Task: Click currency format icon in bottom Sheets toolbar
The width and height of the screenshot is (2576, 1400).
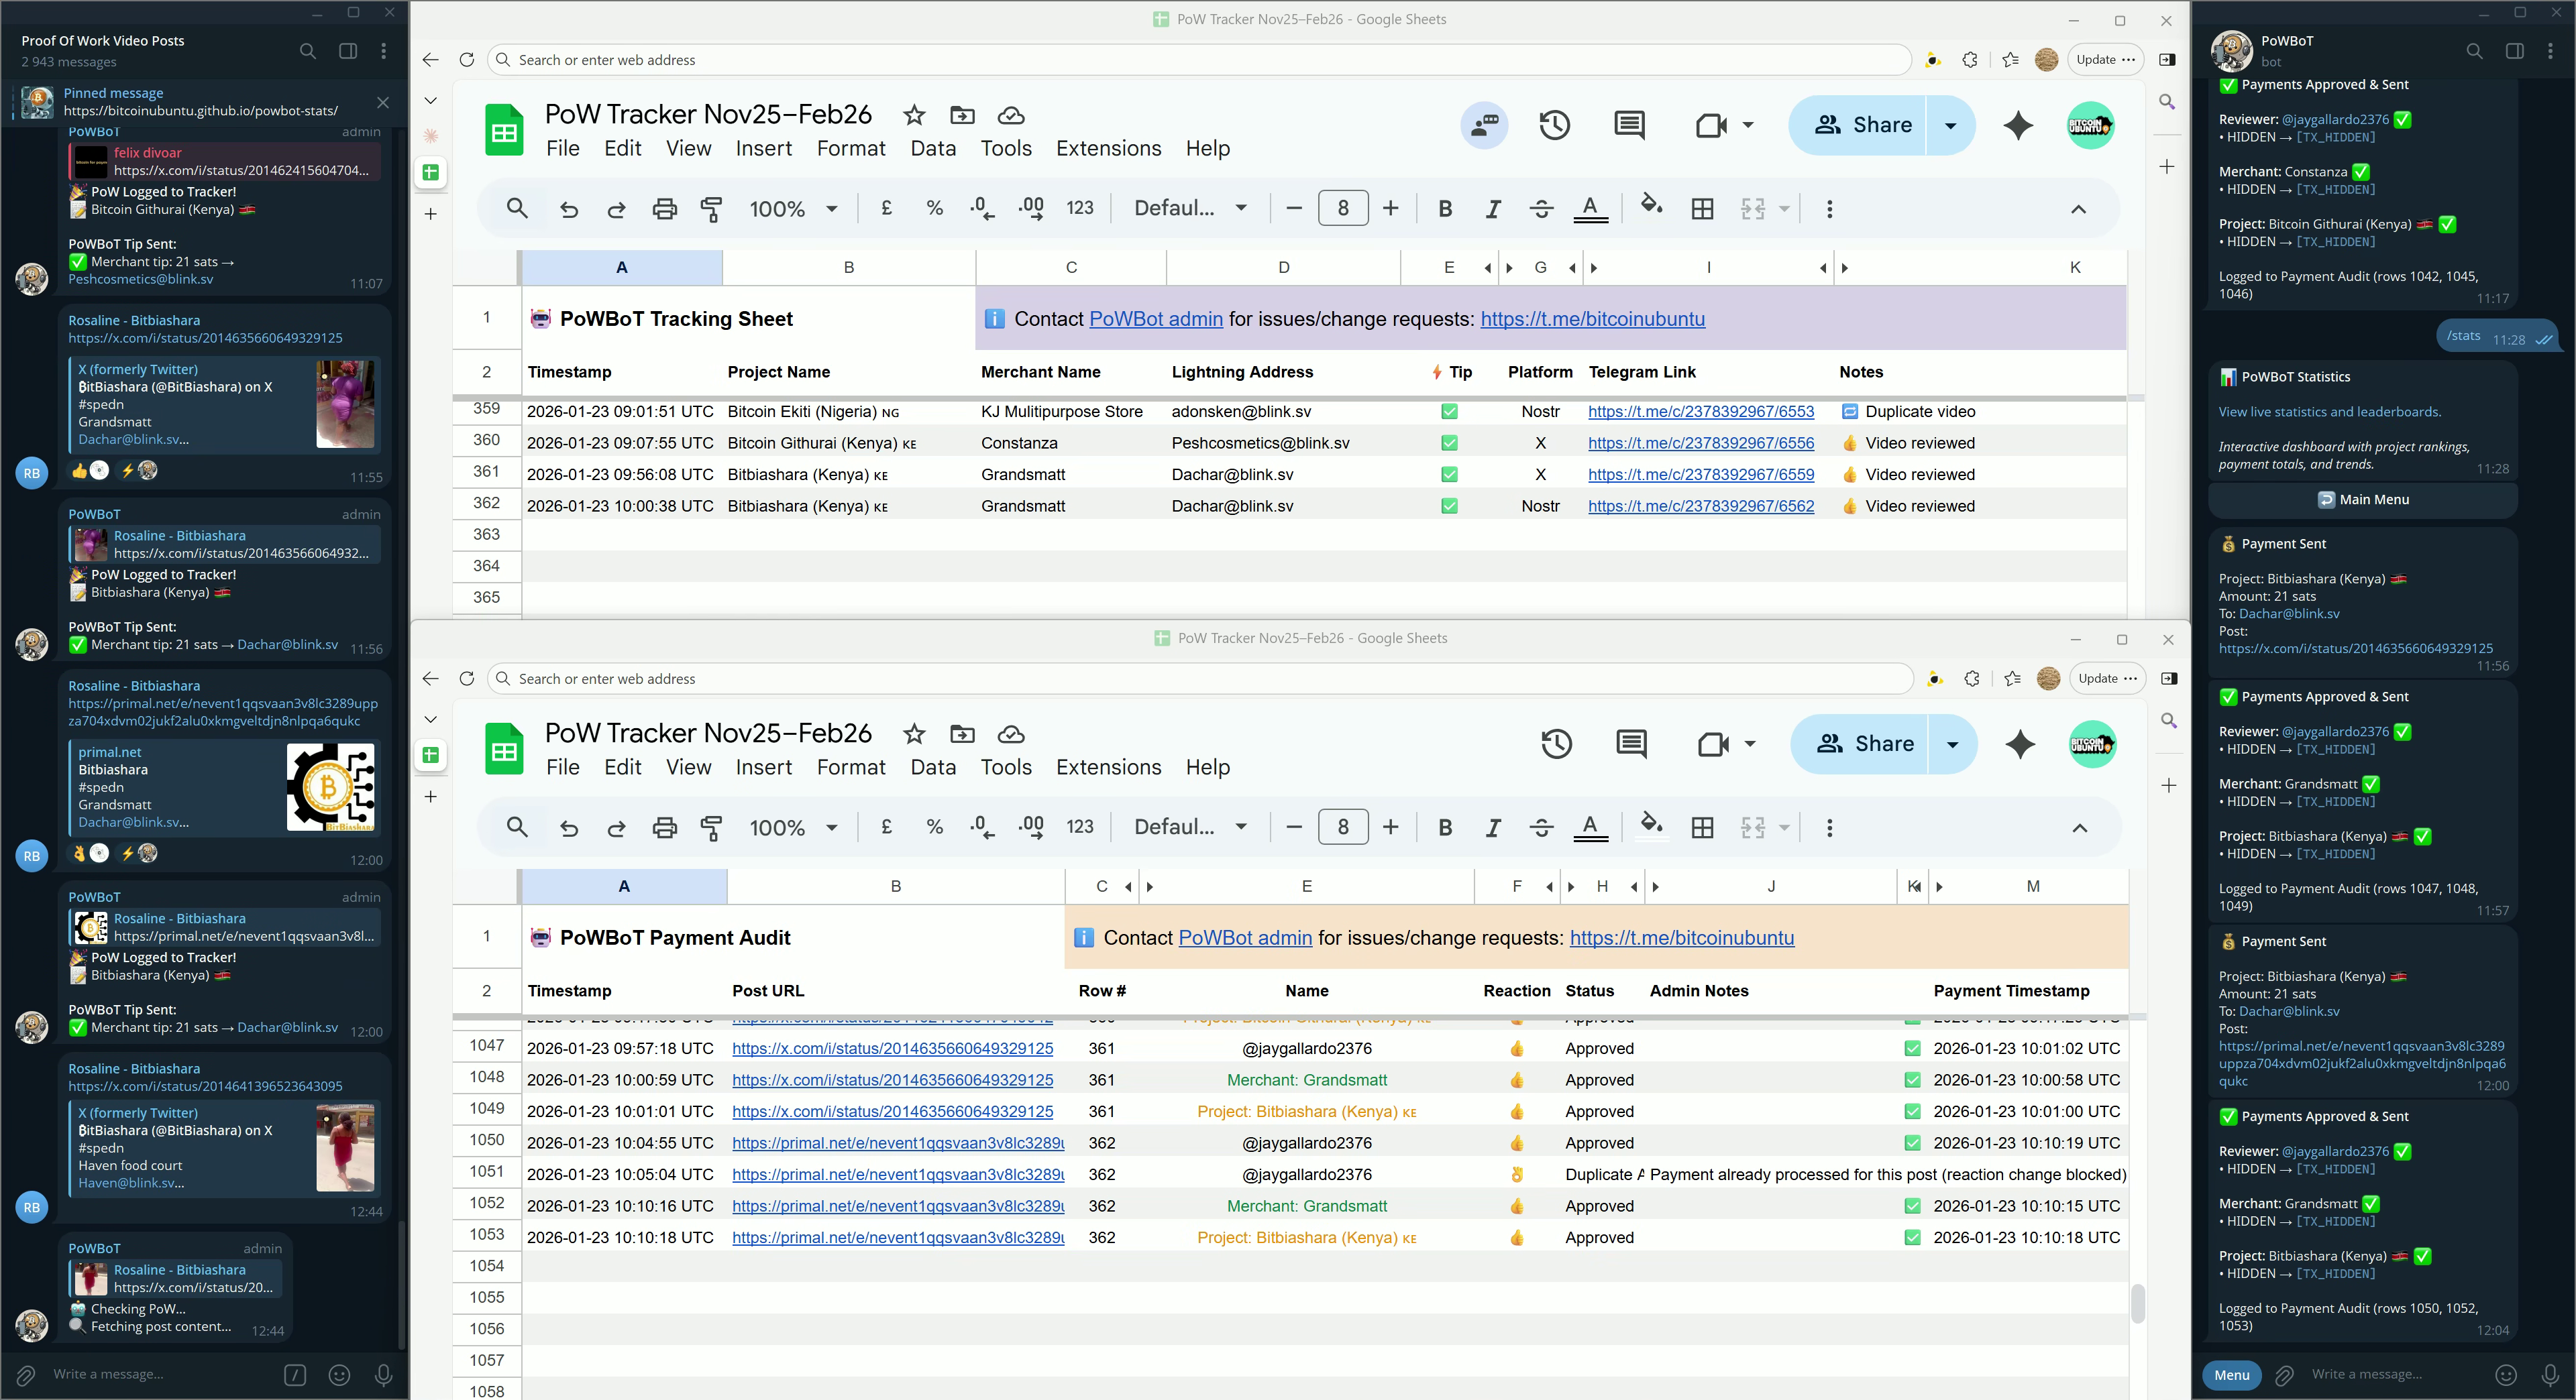Action: [x=886, y=827]
